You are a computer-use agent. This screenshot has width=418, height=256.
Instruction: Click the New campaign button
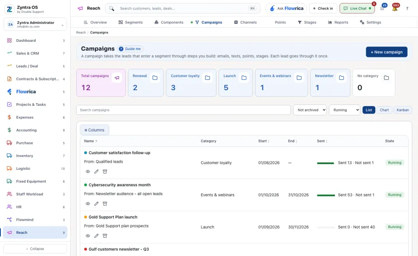tap(387, 52)
